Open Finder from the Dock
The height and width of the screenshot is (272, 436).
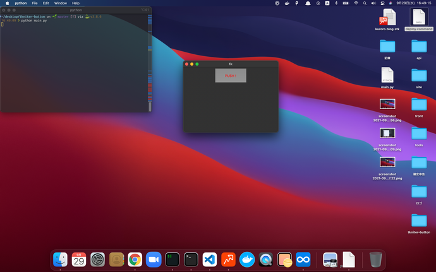coord(60,259)
